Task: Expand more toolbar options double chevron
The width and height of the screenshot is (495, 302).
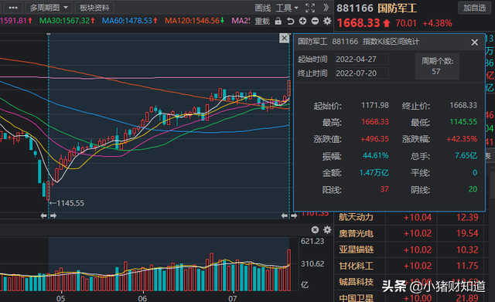Action: pos(326,8)
